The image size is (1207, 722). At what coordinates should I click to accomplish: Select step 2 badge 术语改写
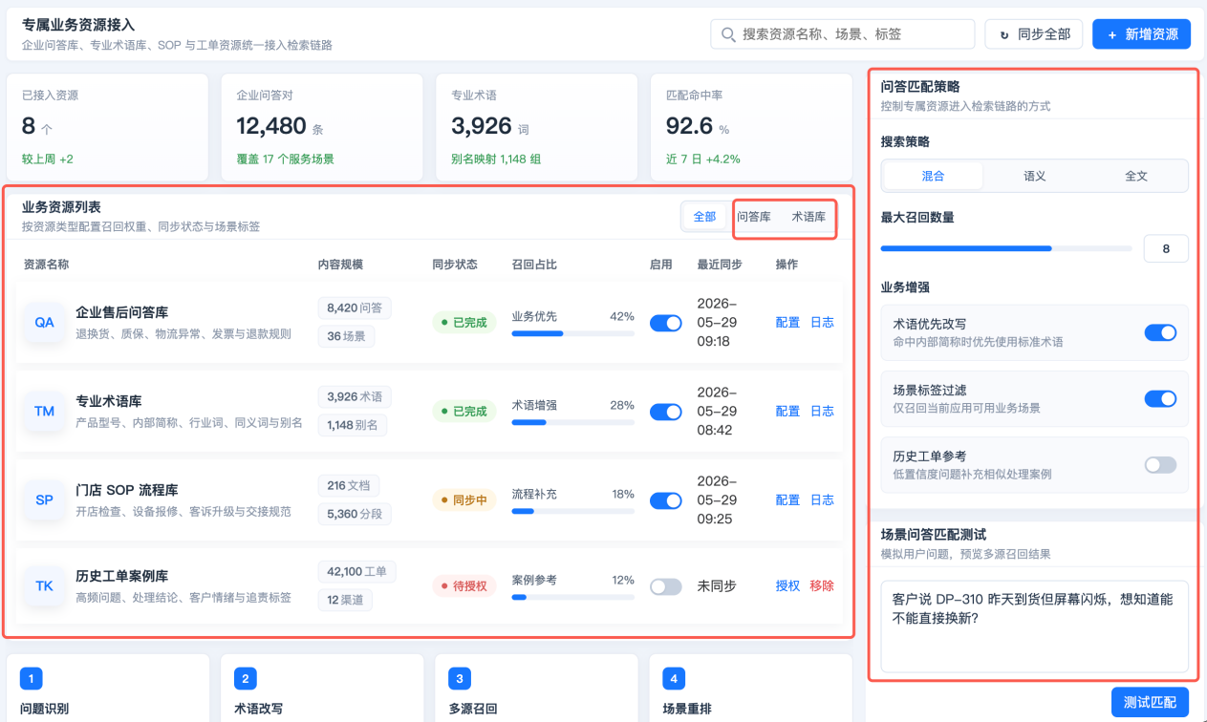245,679
